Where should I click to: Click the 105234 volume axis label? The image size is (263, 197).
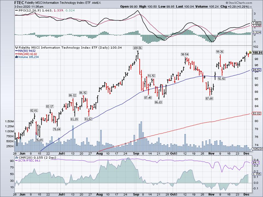257,149
